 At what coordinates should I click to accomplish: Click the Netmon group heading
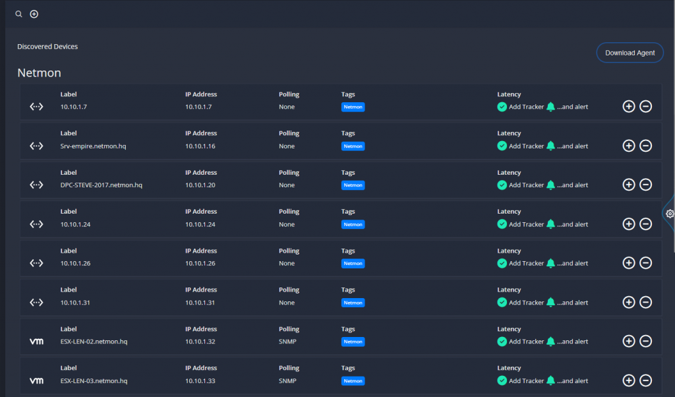click(39, 73)
